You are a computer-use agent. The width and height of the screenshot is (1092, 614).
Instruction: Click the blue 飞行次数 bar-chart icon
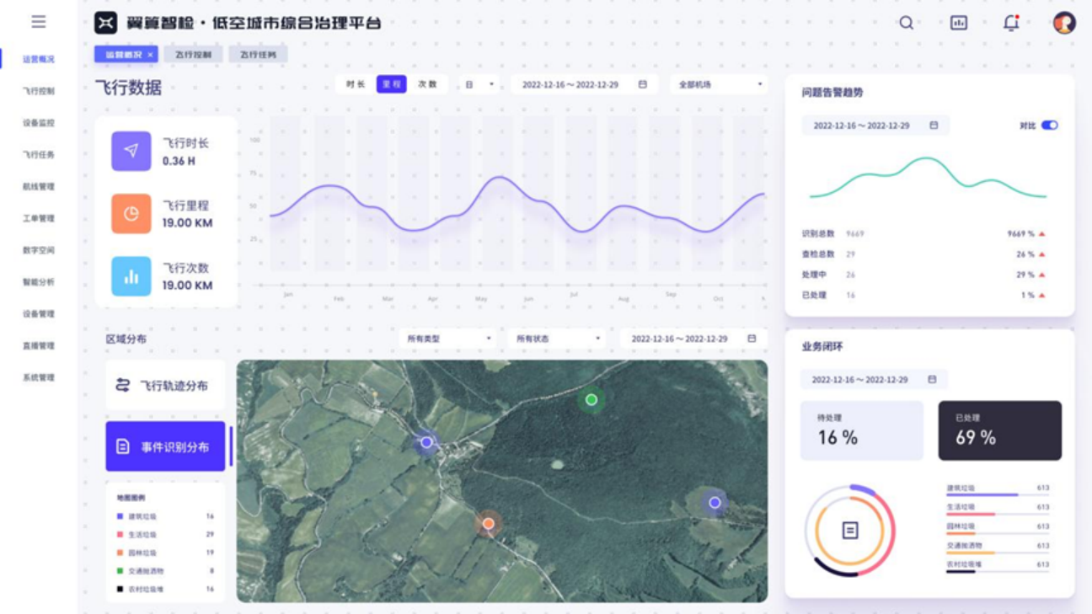[x=131, y=276]
